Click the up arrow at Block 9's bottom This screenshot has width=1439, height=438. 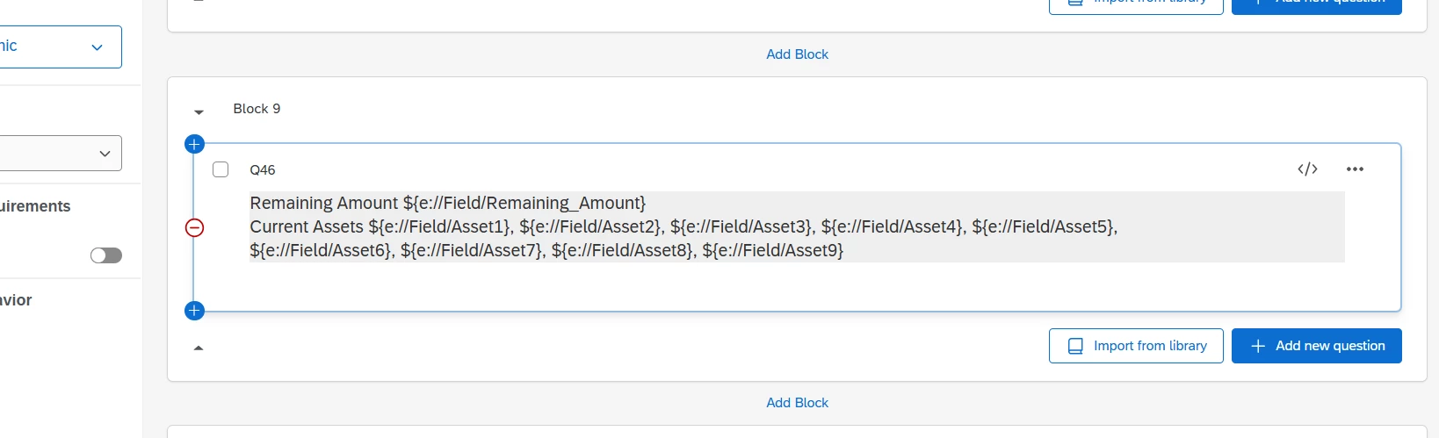pos(199,348)
